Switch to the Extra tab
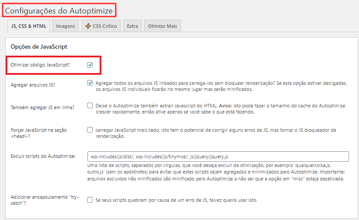The image size is (359, 220). tap(132, 26)
